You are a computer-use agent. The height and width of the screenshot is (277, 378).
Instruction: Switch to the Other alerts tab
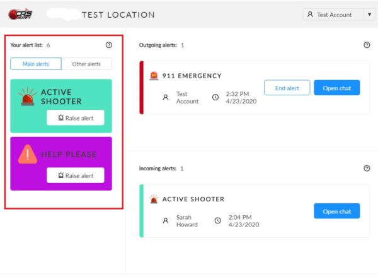point(86,64)
